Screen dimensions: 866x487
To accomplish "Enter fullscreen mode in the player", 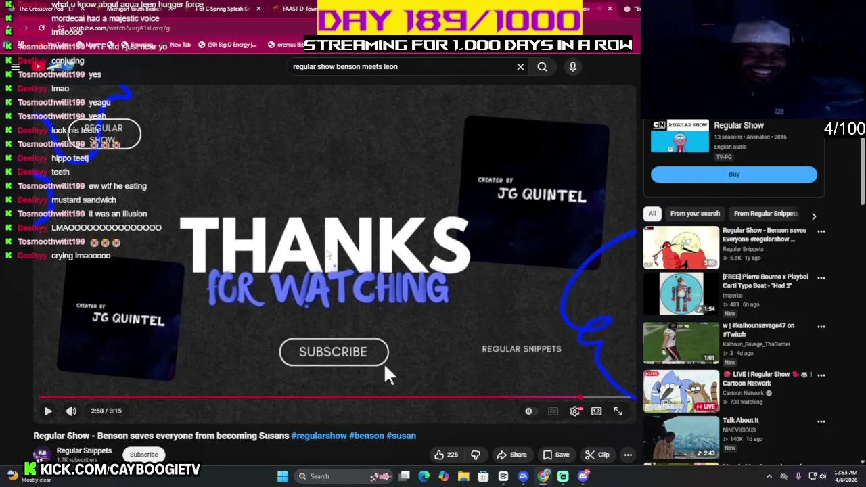I will coord(618,411).
